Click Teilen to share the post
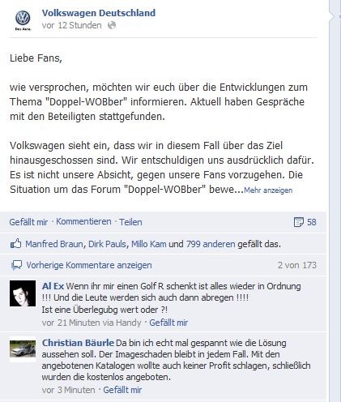Viewport: 341px width, 402px height. click(130, 222)
